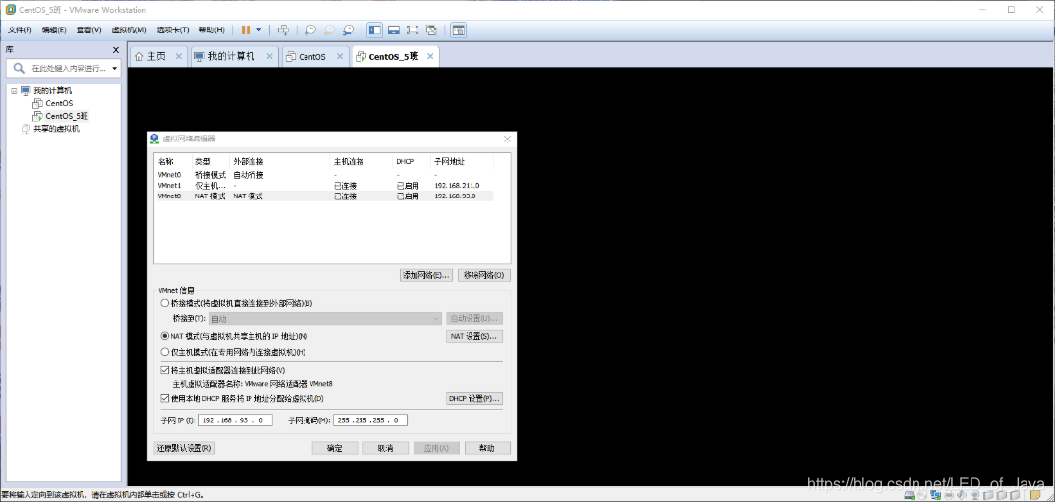The height and width of the screenshot is (503, 1055).
Task: Click the 确定 button
Action: pos(335,448)
